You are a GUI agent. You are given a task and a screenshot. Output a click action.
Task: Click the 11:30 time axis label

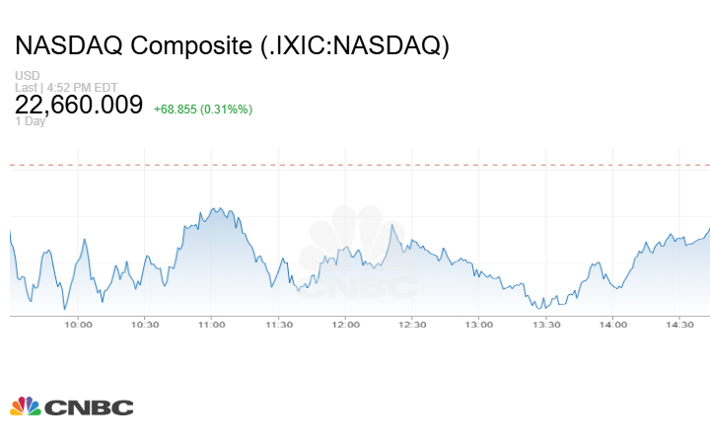pyautogui.click(x=279, y=325)
